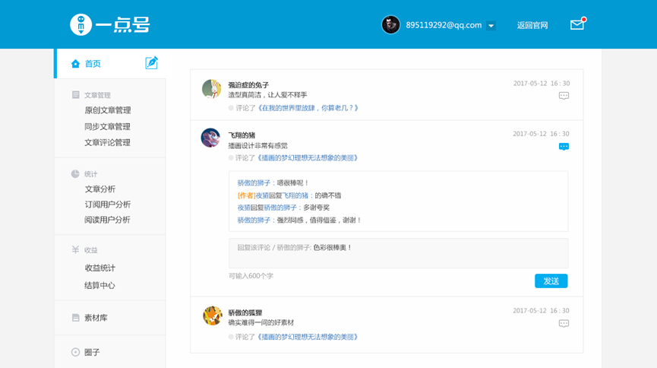The height and width of the screenshot is (368, 657).
Task: Click the mail envelope notification icon
Action: 577,25
